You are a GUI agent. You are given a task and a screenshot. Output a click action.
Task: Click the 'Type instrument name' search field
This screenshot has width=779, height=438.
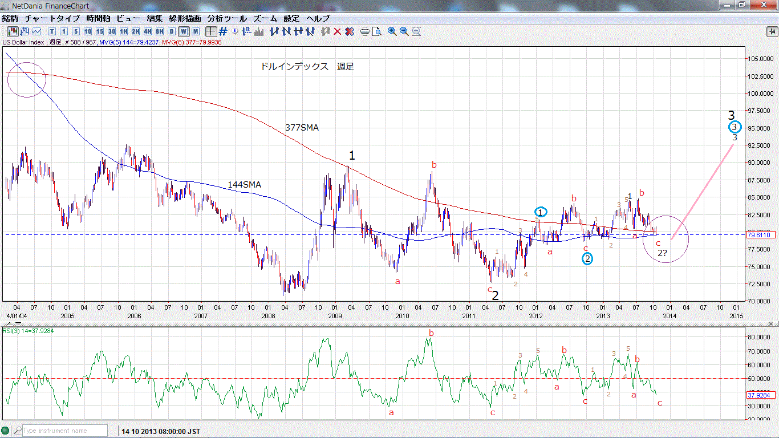(x=64, y=431)
